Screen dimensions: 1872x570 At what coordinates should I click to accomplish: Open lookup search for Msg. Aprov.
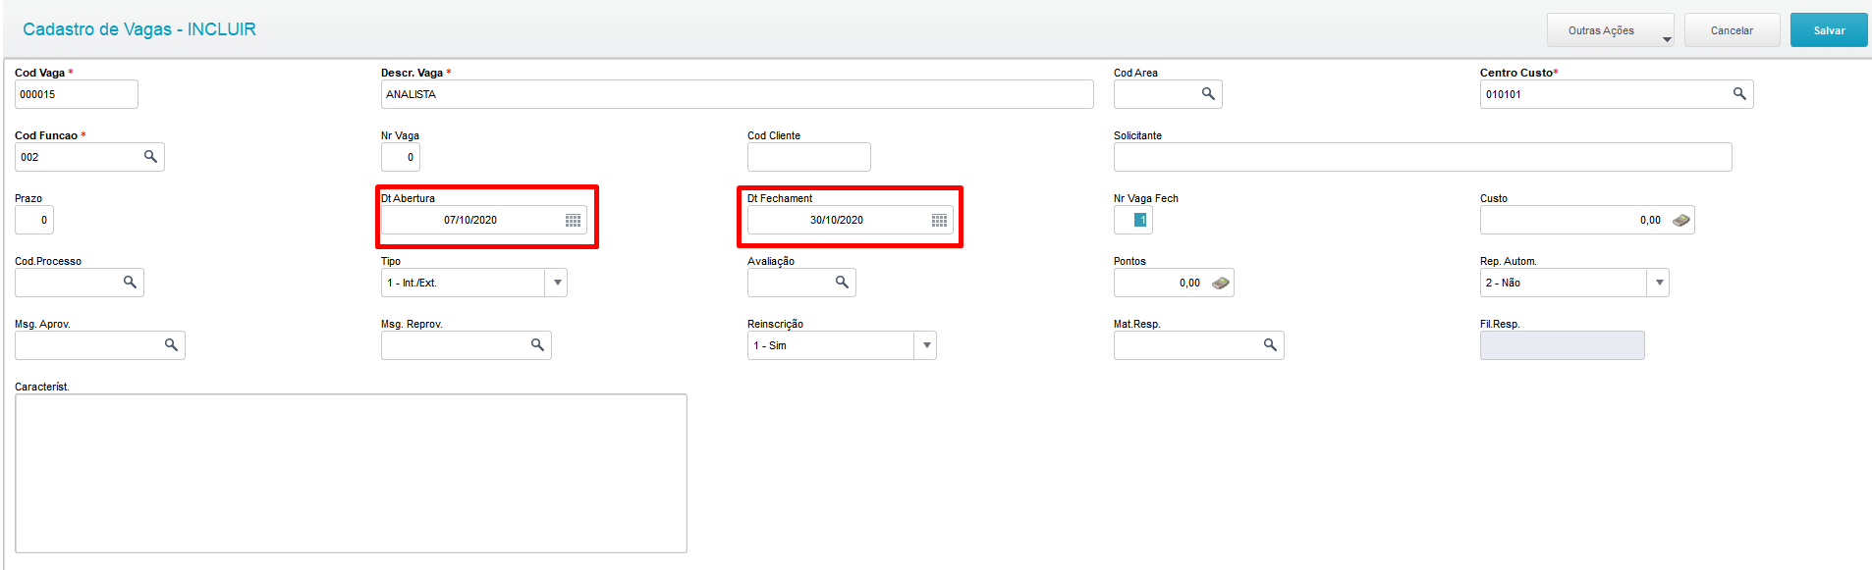coord(171,345)
